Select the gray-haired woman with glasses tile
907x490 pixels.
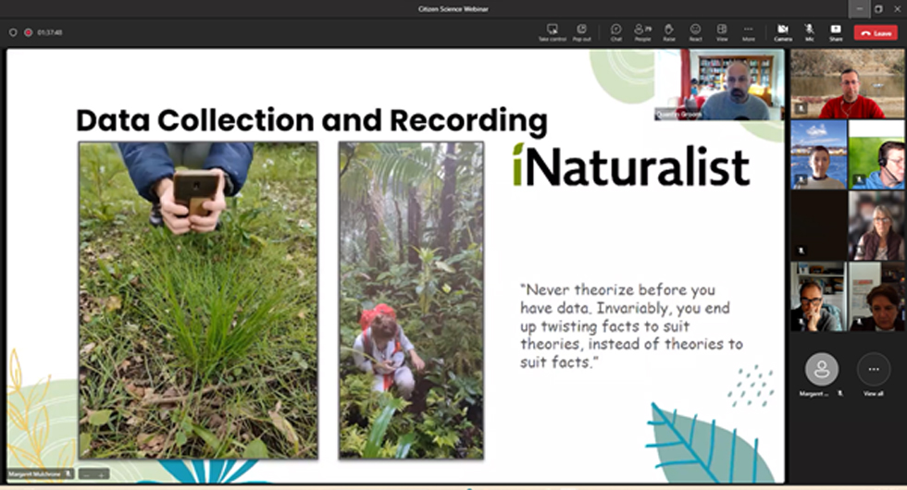tap(876, 226)
